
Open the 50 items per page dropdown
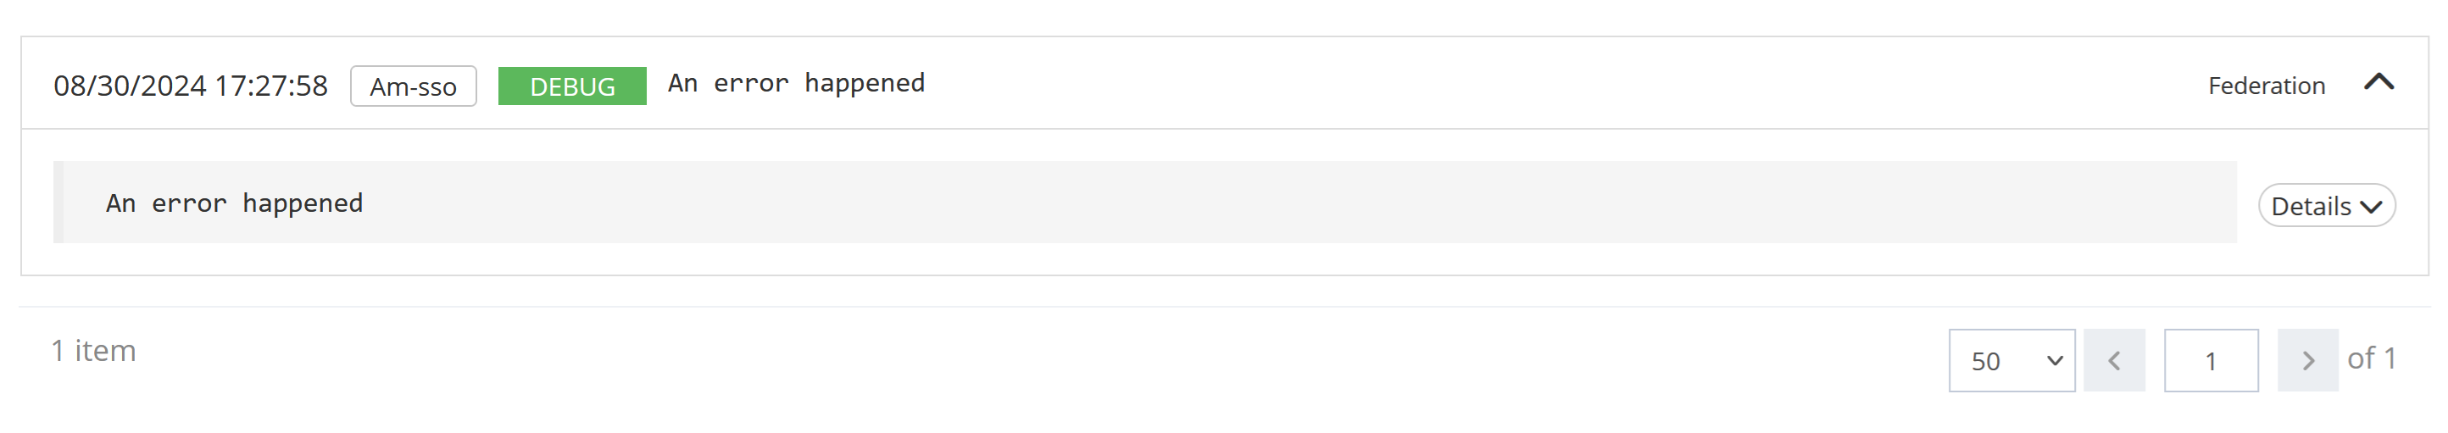coord(2011,361)
